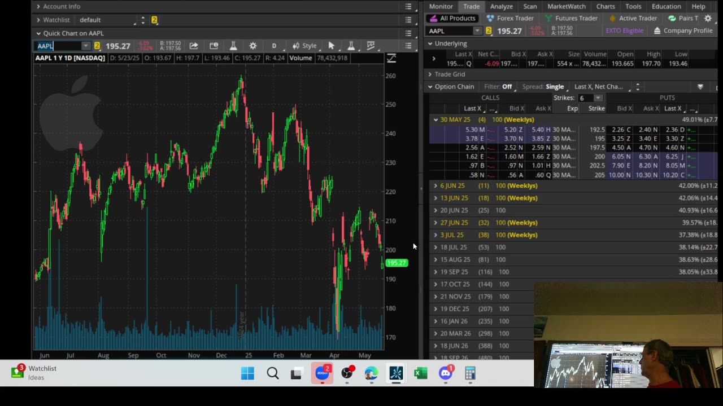Open the Forex Trader sub-tab
The width and height of the screenshot is (723, 406).
pyautogui.click(x=510, y=18)
